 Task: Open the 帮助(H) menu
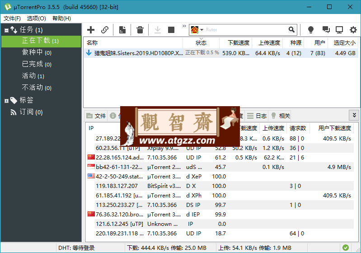pyautogui.click(x=61, y=19)
